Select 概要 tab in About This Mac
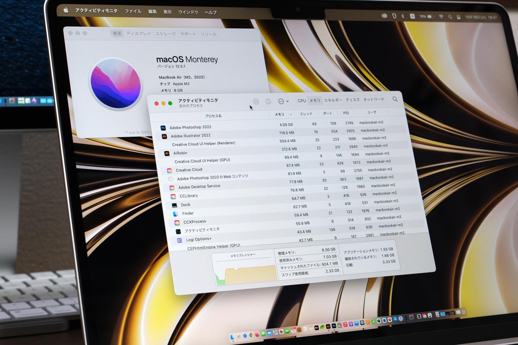 [x=117, y=33]
